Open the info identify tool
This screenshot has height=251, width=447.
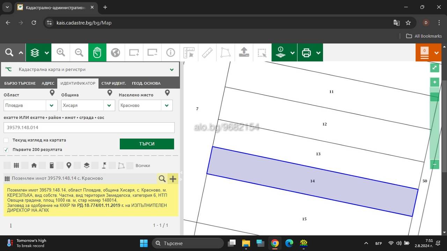point(170,53)
